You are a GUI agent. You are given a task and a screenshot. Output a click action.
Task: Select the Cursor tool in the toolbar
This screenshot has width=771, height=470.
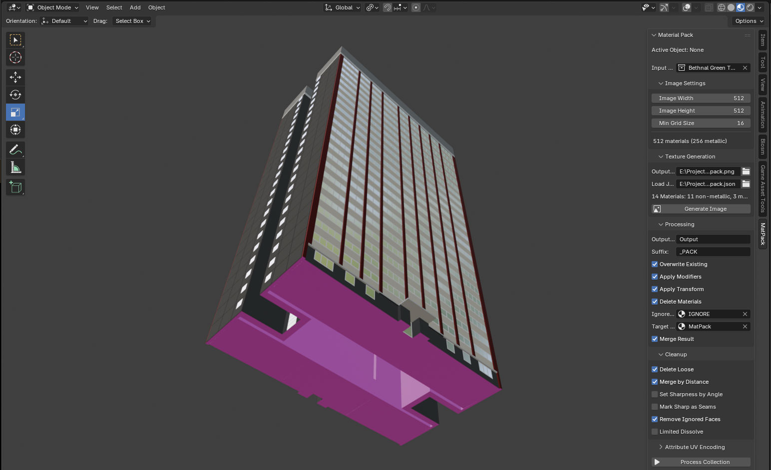pos(15,57)
